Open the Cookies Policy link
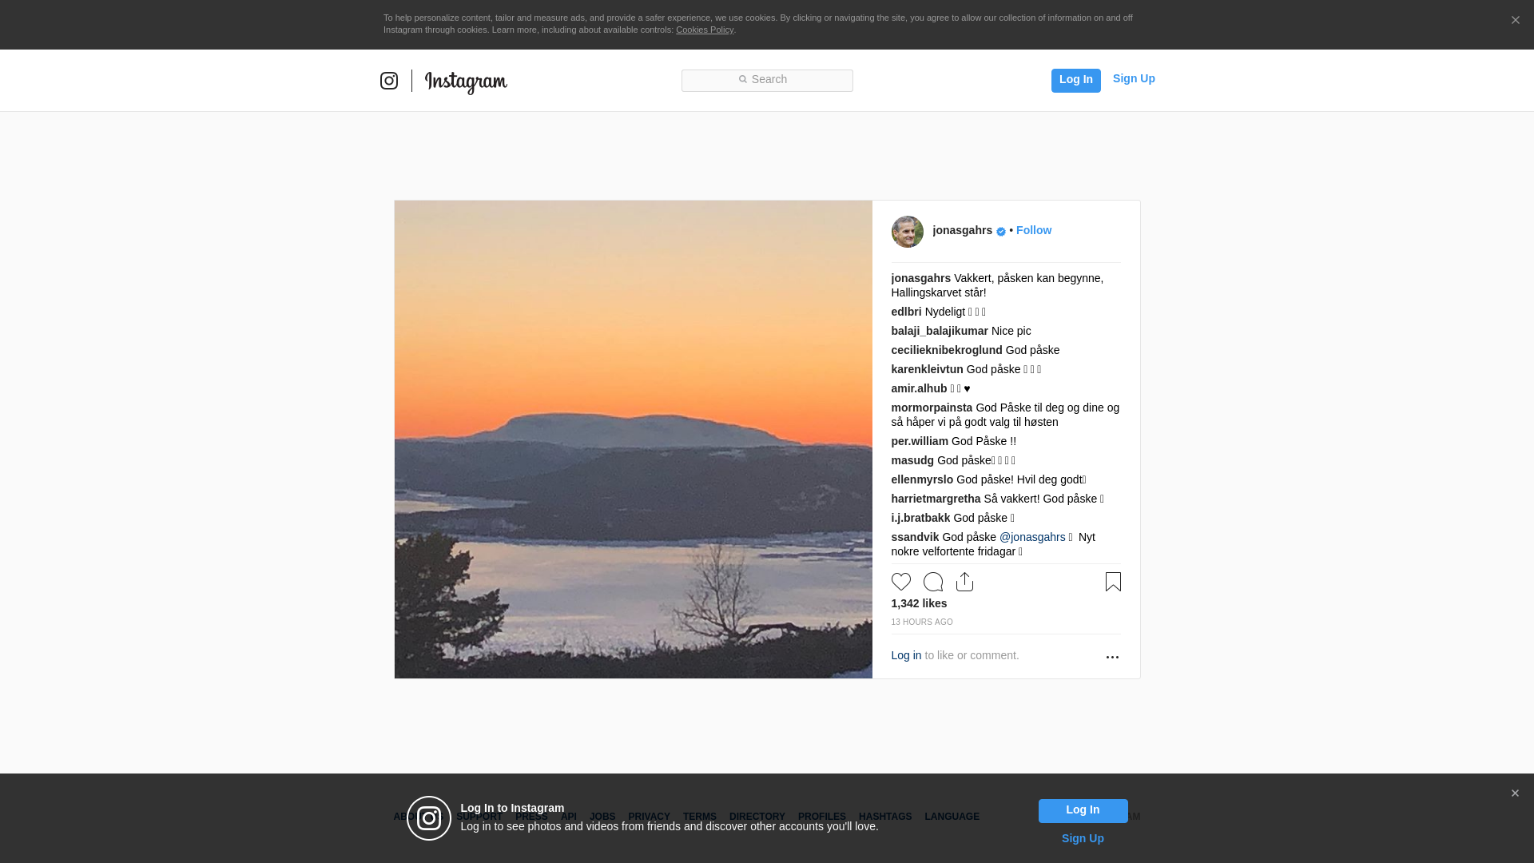This screenshot has height=863, width=1534. tap(704, 30)
